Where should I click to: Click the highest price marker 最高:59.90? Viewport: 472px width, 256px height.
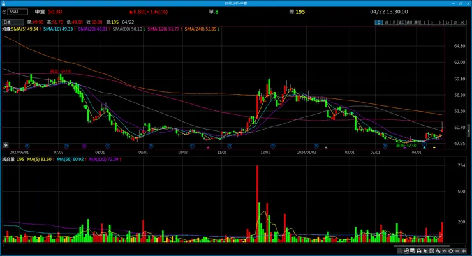(61, 72)
